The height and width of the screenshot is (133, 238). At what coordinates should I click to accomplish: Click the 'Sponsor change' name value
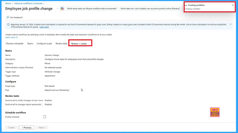coord(51,55)
